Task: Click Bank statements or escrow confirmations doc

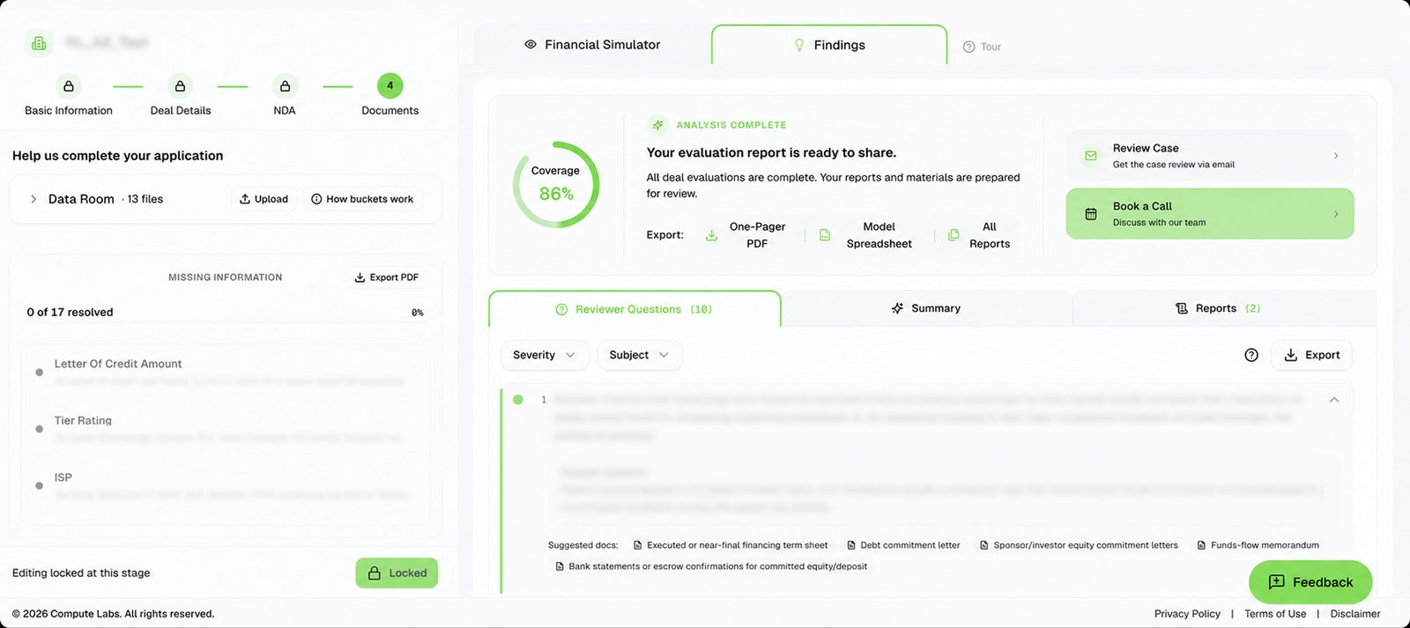Action: [711, 566]
